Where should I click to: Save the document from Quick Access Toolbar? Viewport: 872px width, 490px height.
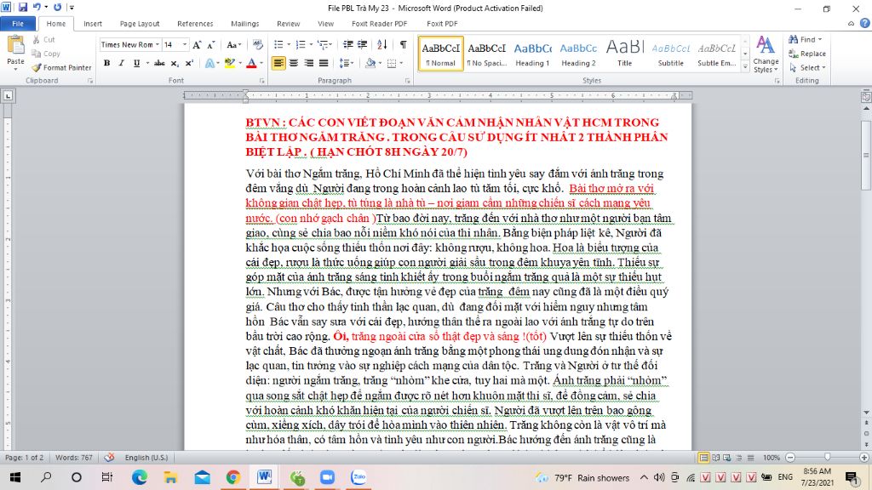coord(23,7)
